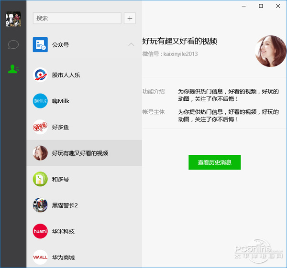
Task: Click the blue 公众号 category icon
Action: pyautogui.click(x=40, y=44)
